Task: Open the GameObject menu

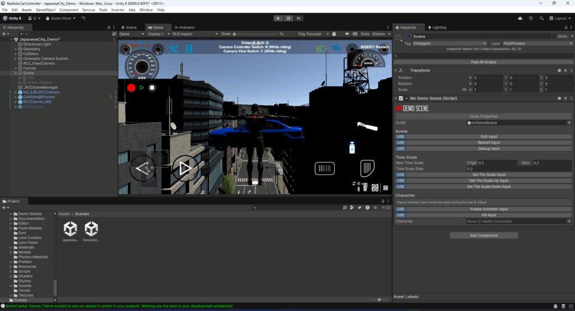Action: [45, 10]
